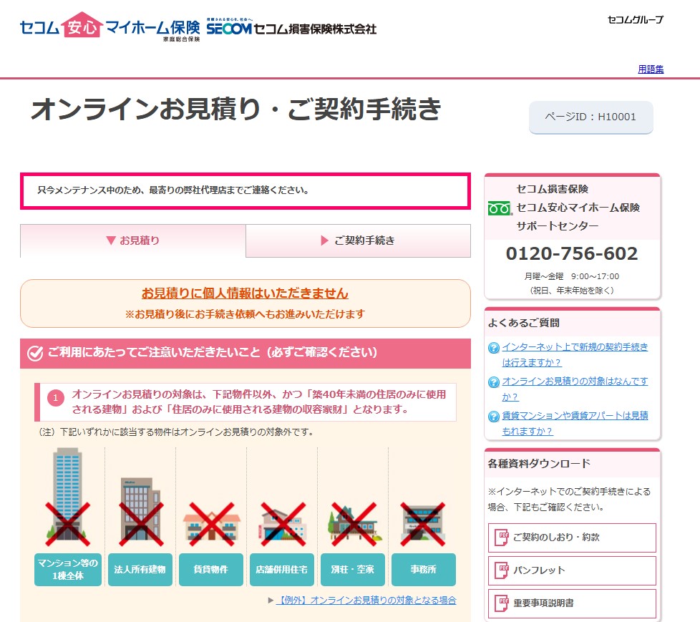Click the SECOM General Insurance company logo
This screenshot has width=700, height=622.
tap(291, 29)
